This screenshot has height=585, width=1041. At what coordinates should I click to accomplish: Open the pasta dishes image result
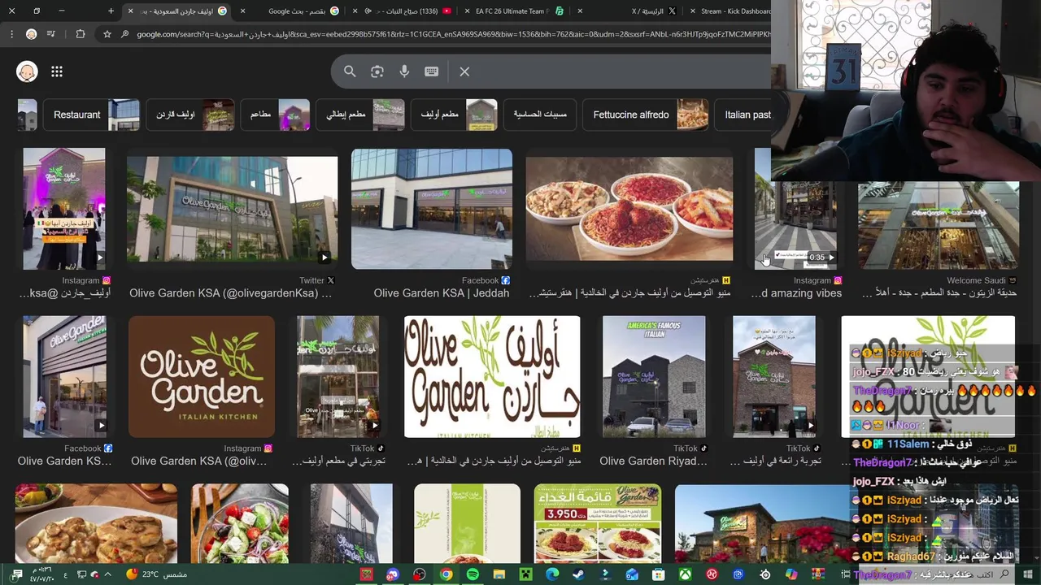click(x=629, y=209)
